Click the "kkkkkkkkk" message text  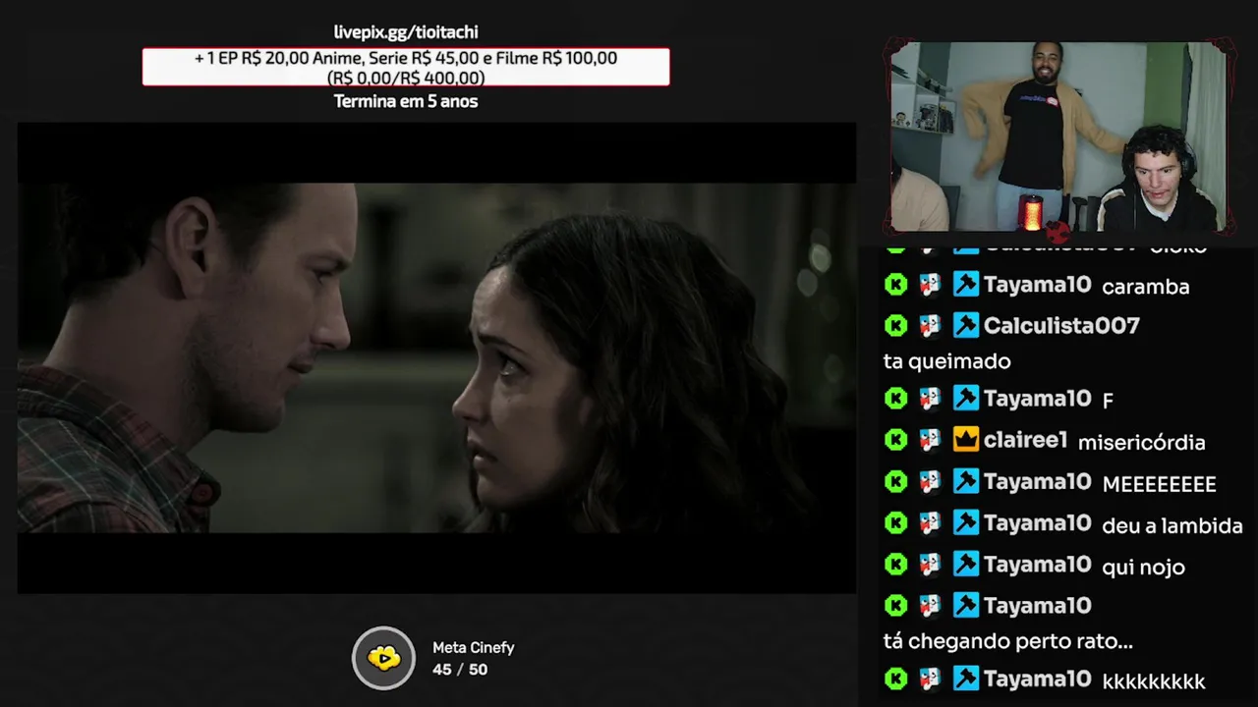(x=1154, y=681)
